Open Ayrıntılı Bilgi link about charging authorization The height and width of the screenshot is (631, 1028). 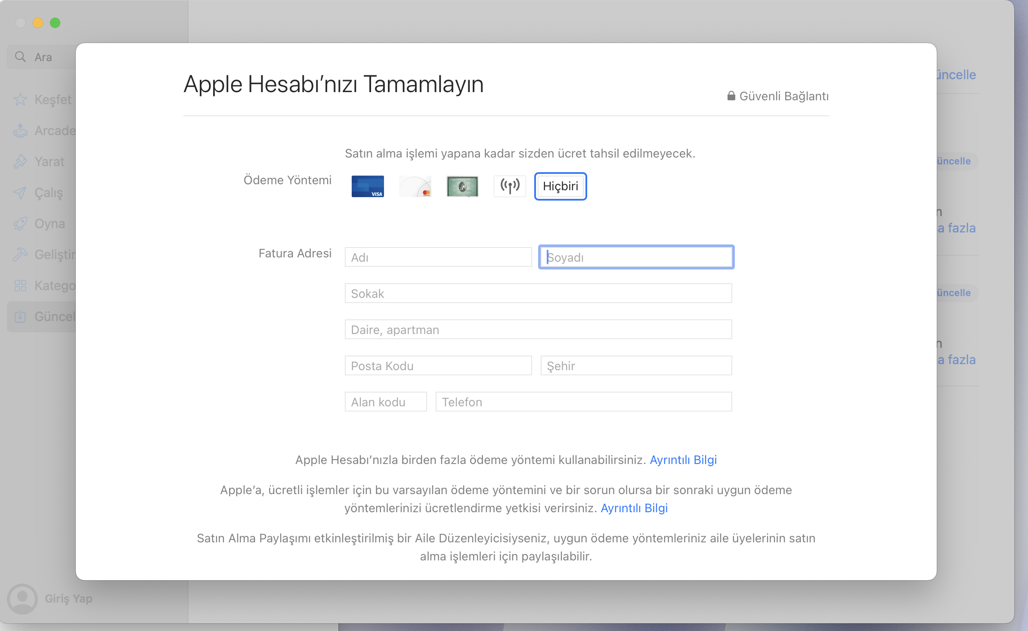click(x=634, y=508)
